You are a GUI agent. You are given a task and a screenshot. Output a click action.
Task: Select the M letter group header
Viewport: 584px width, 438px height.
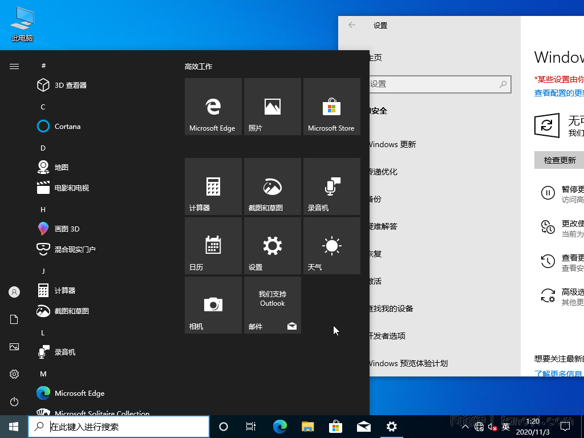click(43, 374)
